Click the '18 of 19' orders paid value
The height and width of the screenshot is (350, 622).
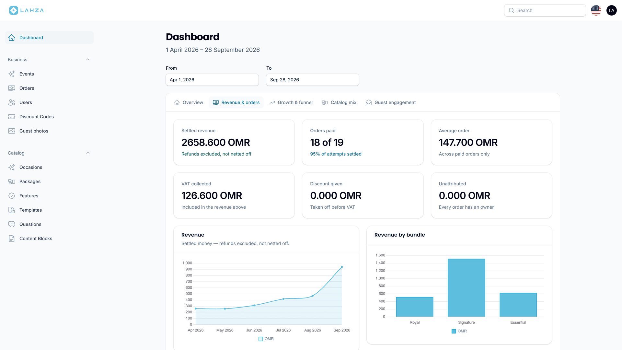coord(327,142)
